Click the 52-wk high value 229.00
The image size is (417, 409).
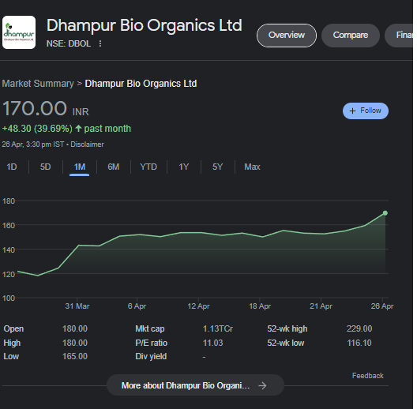(x=359, y=328)
